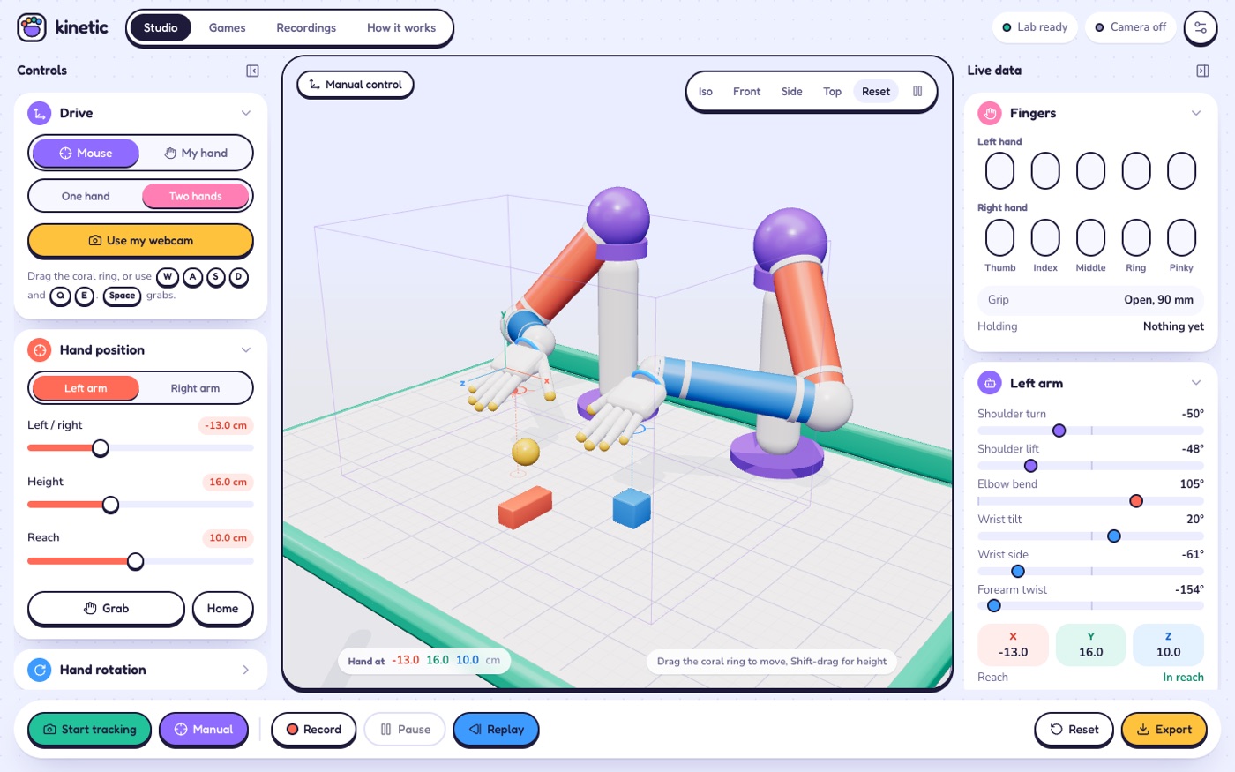Export the session
The width and height of the screenshot is (1235, 772).
pyautogui.click(x=1164, y=730)
